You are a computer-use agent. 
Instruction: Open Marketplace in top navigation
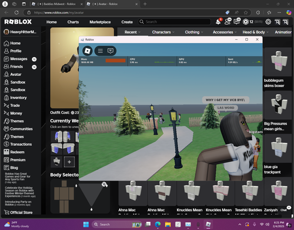100,22
